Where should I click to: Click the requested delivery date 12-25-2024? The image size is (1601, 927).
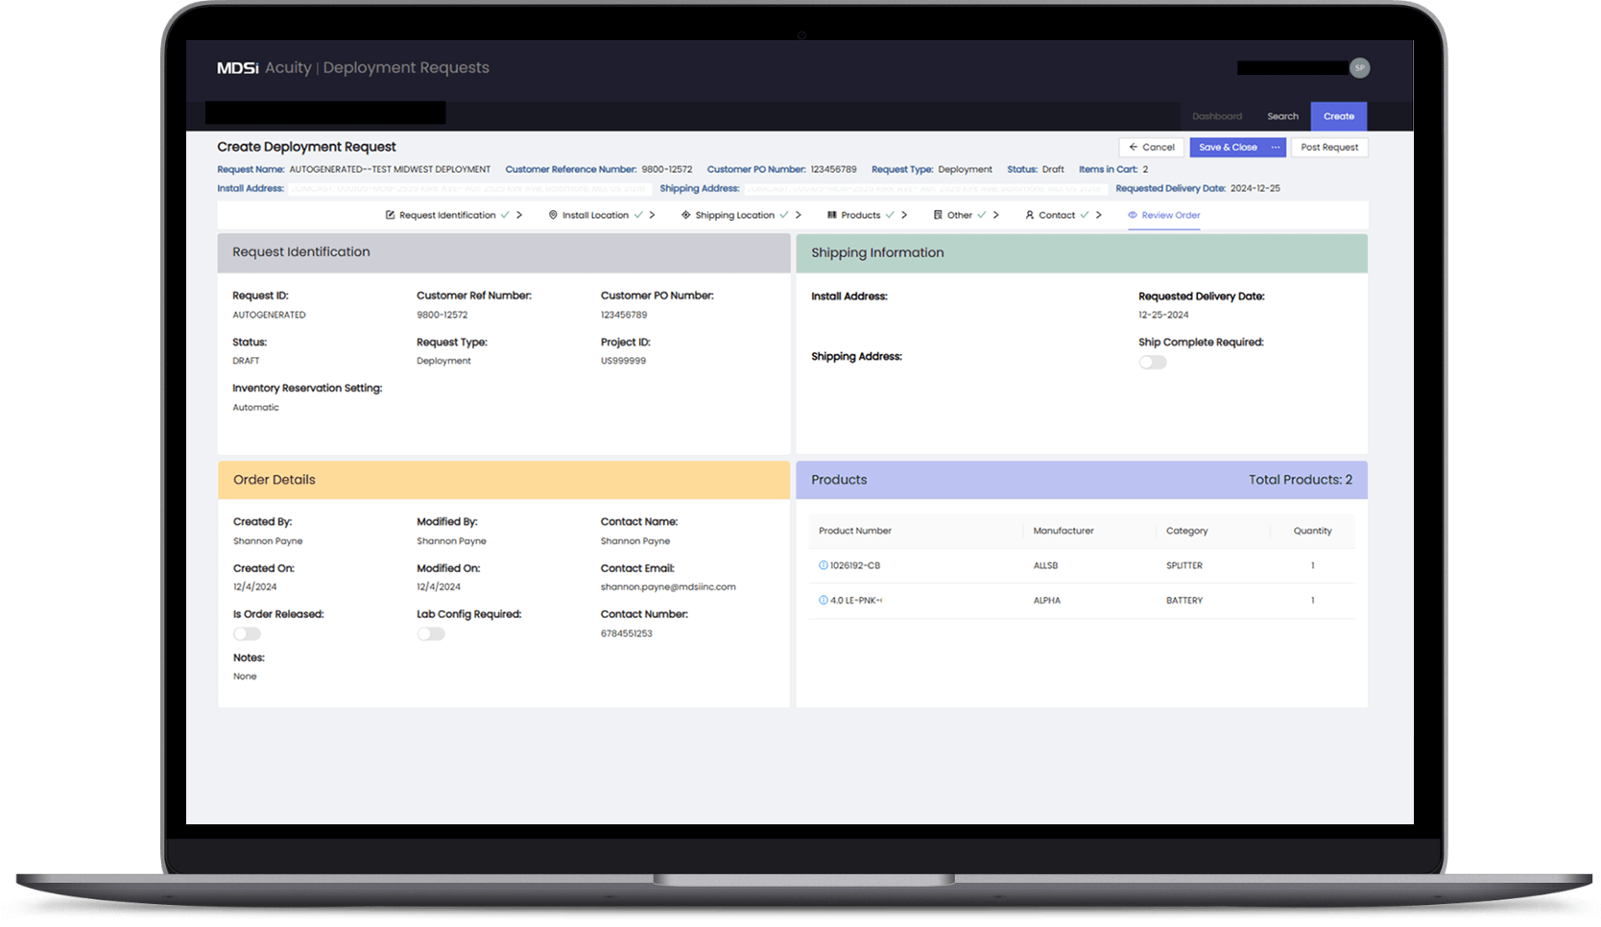[1163, 315]
